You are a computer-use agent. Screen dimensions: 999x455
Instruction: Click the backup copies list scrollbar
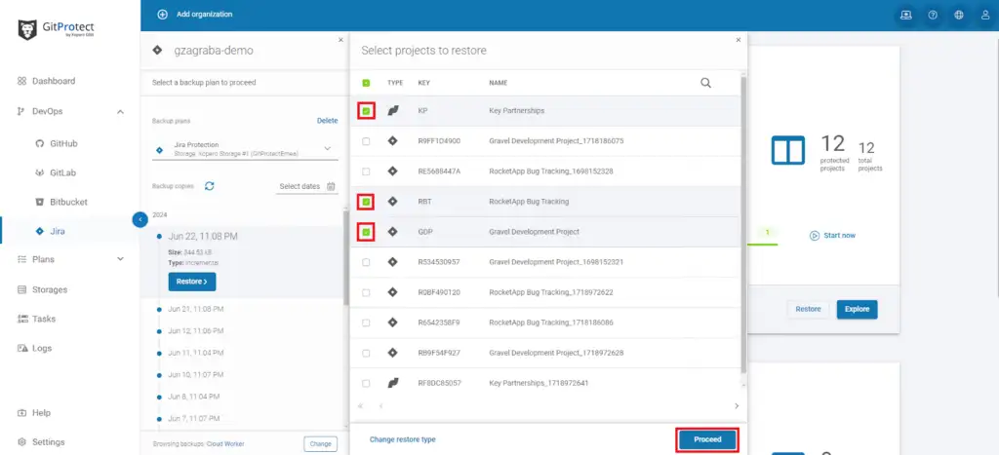point(346,258)
